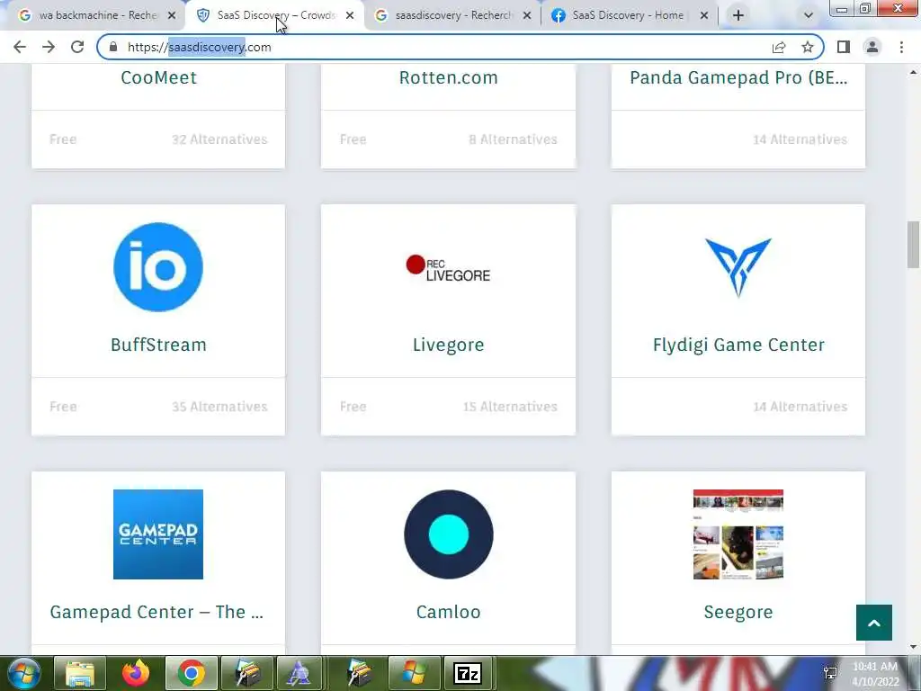The width and height of the screenshot is (921, 691).
Task: Click '35 Alternatives' under BuffStream
Action: 219,407
